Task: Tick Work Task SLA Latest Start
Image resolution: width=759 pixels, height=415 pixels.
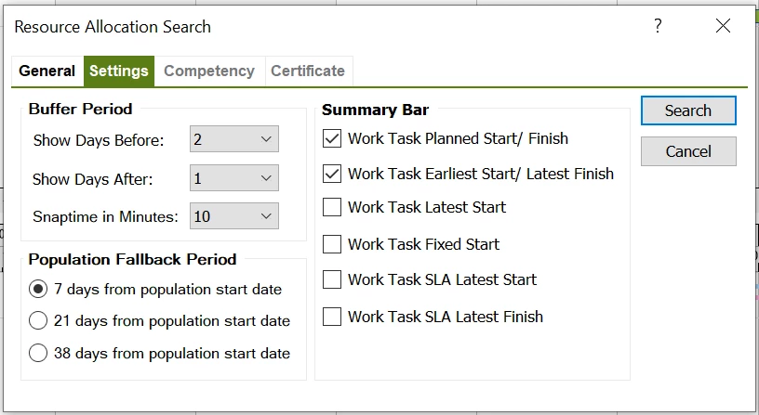Action: pos(332,279)
